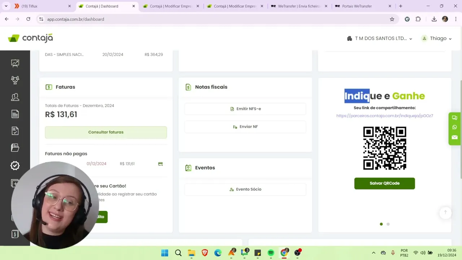Open File Explorer from taskbar
462x260 pixels.
[191, 253]
